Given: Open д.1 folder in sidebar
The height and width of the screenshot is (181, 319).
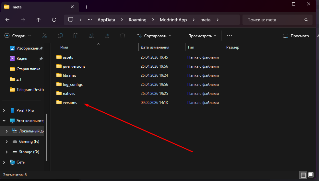Looking at the screenshot, I should pos(15,79).
